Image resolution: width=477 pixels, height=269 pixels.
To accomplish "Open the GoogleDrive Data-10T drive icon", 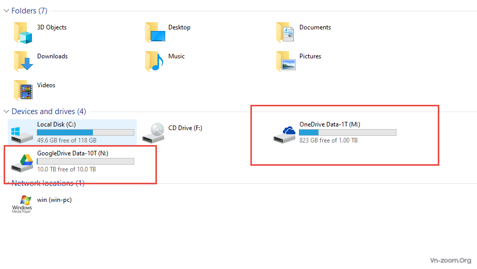I will [x=22, y=162].
